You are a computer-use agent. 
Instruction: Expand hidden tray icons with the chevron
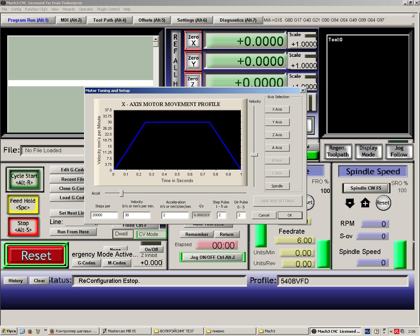pyautogui.click(x=391, y=331)
